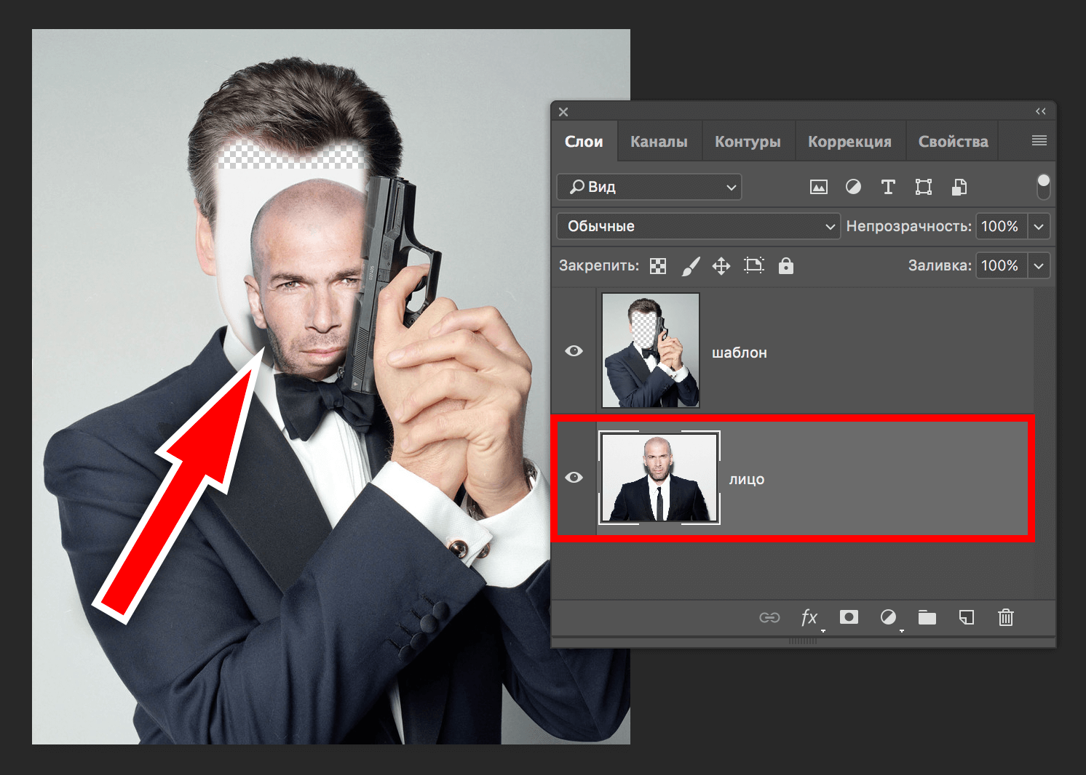Toggle visibility of the лицо layer
The height and width of the screenshot is (775, 1086).
point(574,478)
